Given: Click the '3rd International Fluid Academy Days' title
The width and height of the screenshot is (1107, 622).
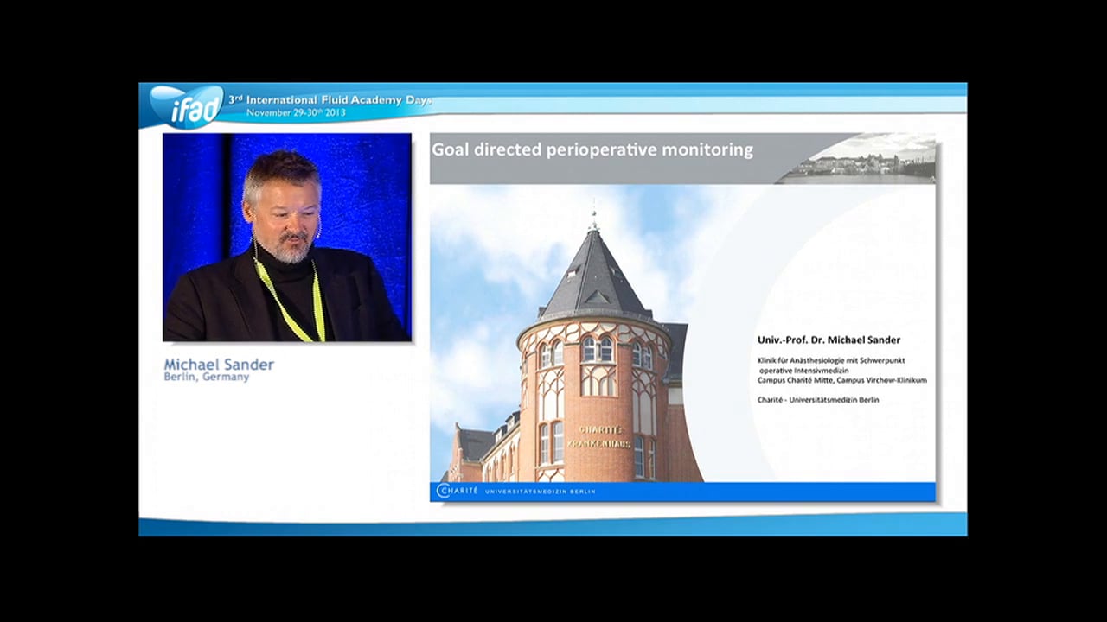Looking at the screenshot, I should coord(330,99).
